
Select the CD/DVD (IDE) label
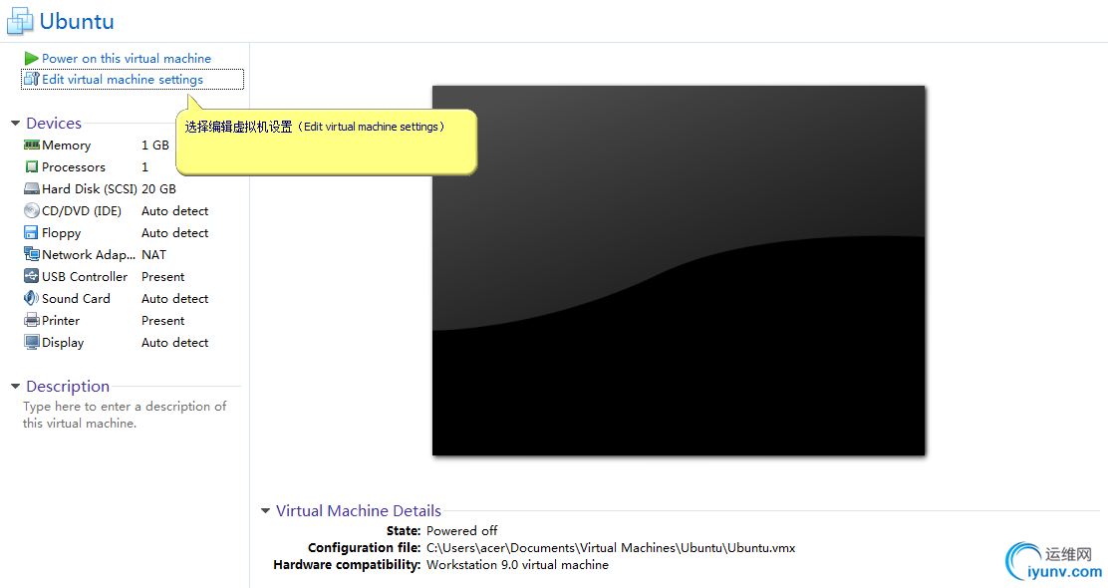pos(82,211)
